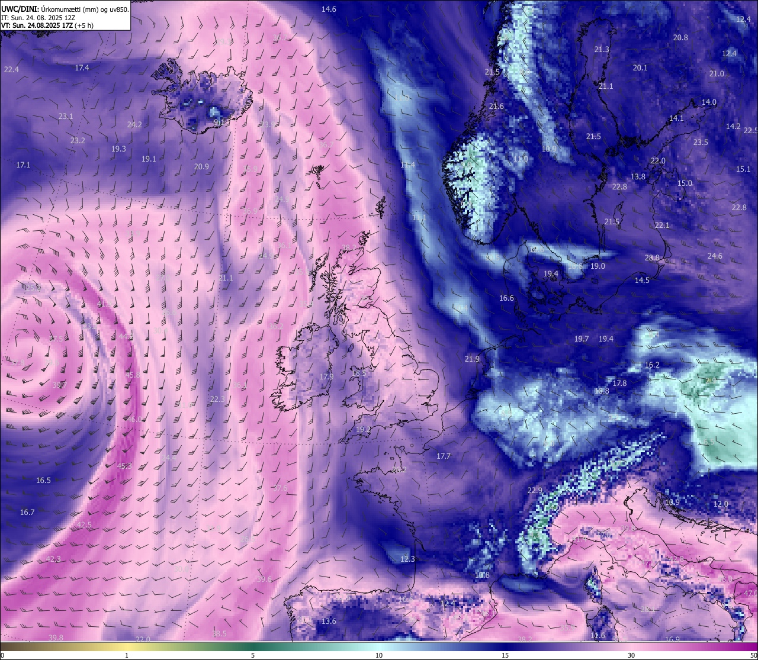This screenshot has height=660, width=758.
Task: Click the map value '24.6'
Action: [715, 256]
